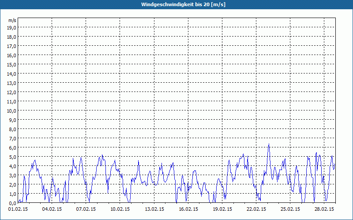353x220 pixels.
Task: Select the date label 10.02.15
Action: [x=120, y=209]
